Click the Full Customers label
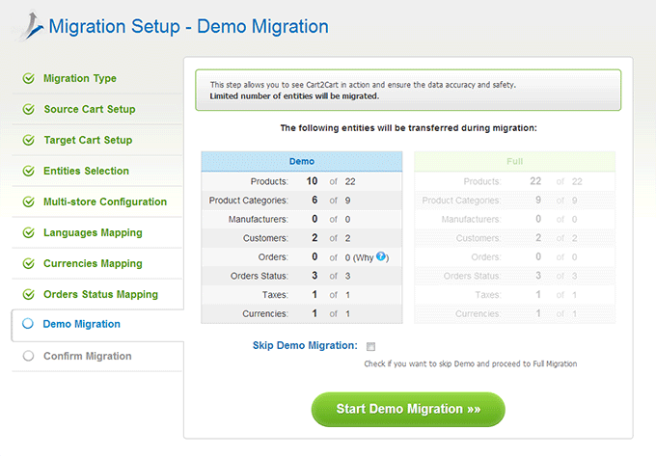656x456 pixels. [x=478, y=238]
